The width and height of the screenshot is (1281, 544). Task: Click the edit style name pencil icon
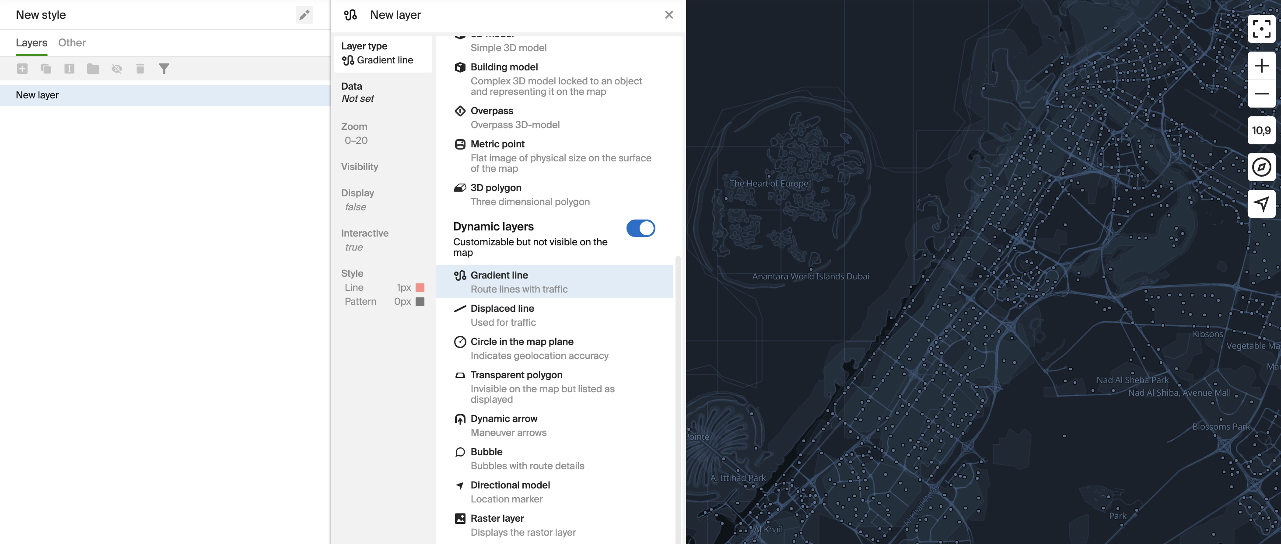coord(304,15)
